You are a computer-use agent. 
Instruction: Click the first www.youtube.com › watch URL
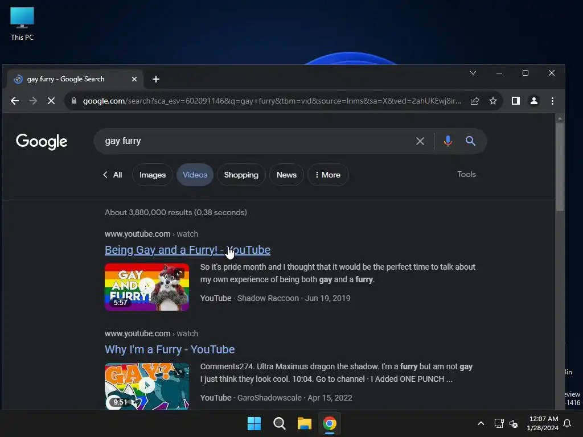coord(151,234)
